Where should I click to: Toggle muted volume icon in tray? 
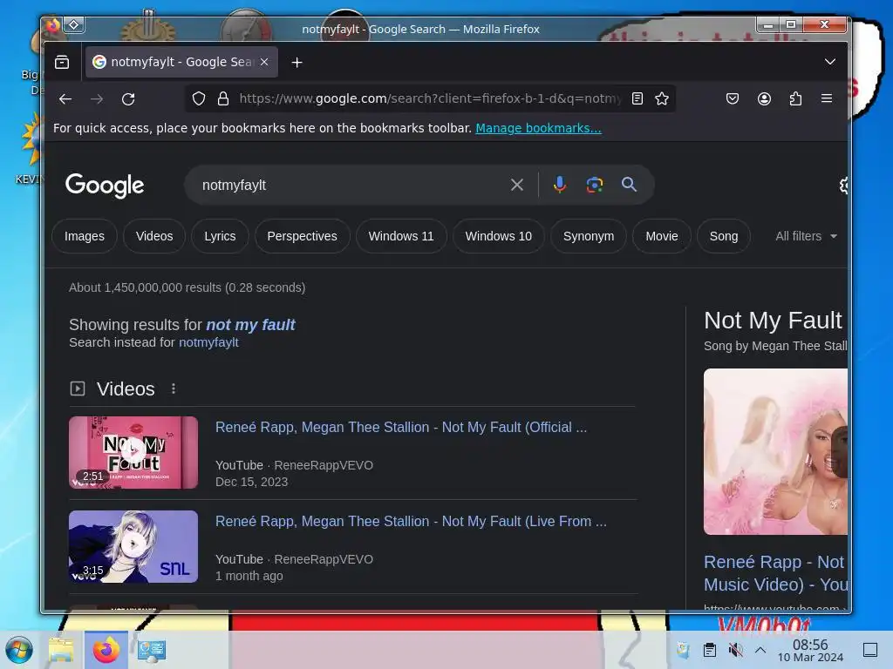pos(735,650)
